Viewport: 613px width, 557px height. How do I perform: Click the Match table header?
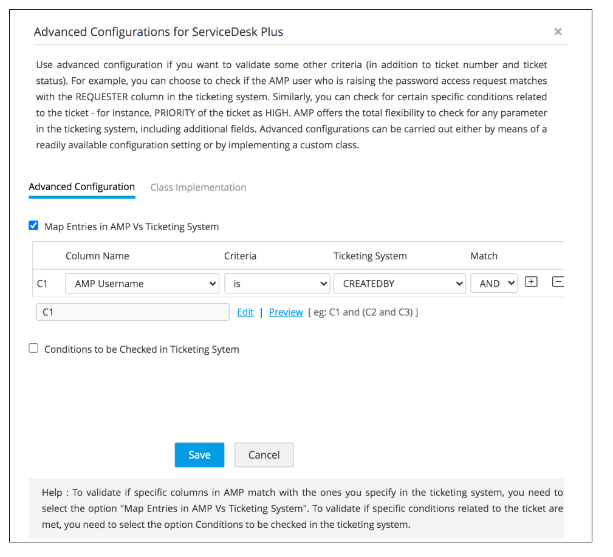[484, 256]
